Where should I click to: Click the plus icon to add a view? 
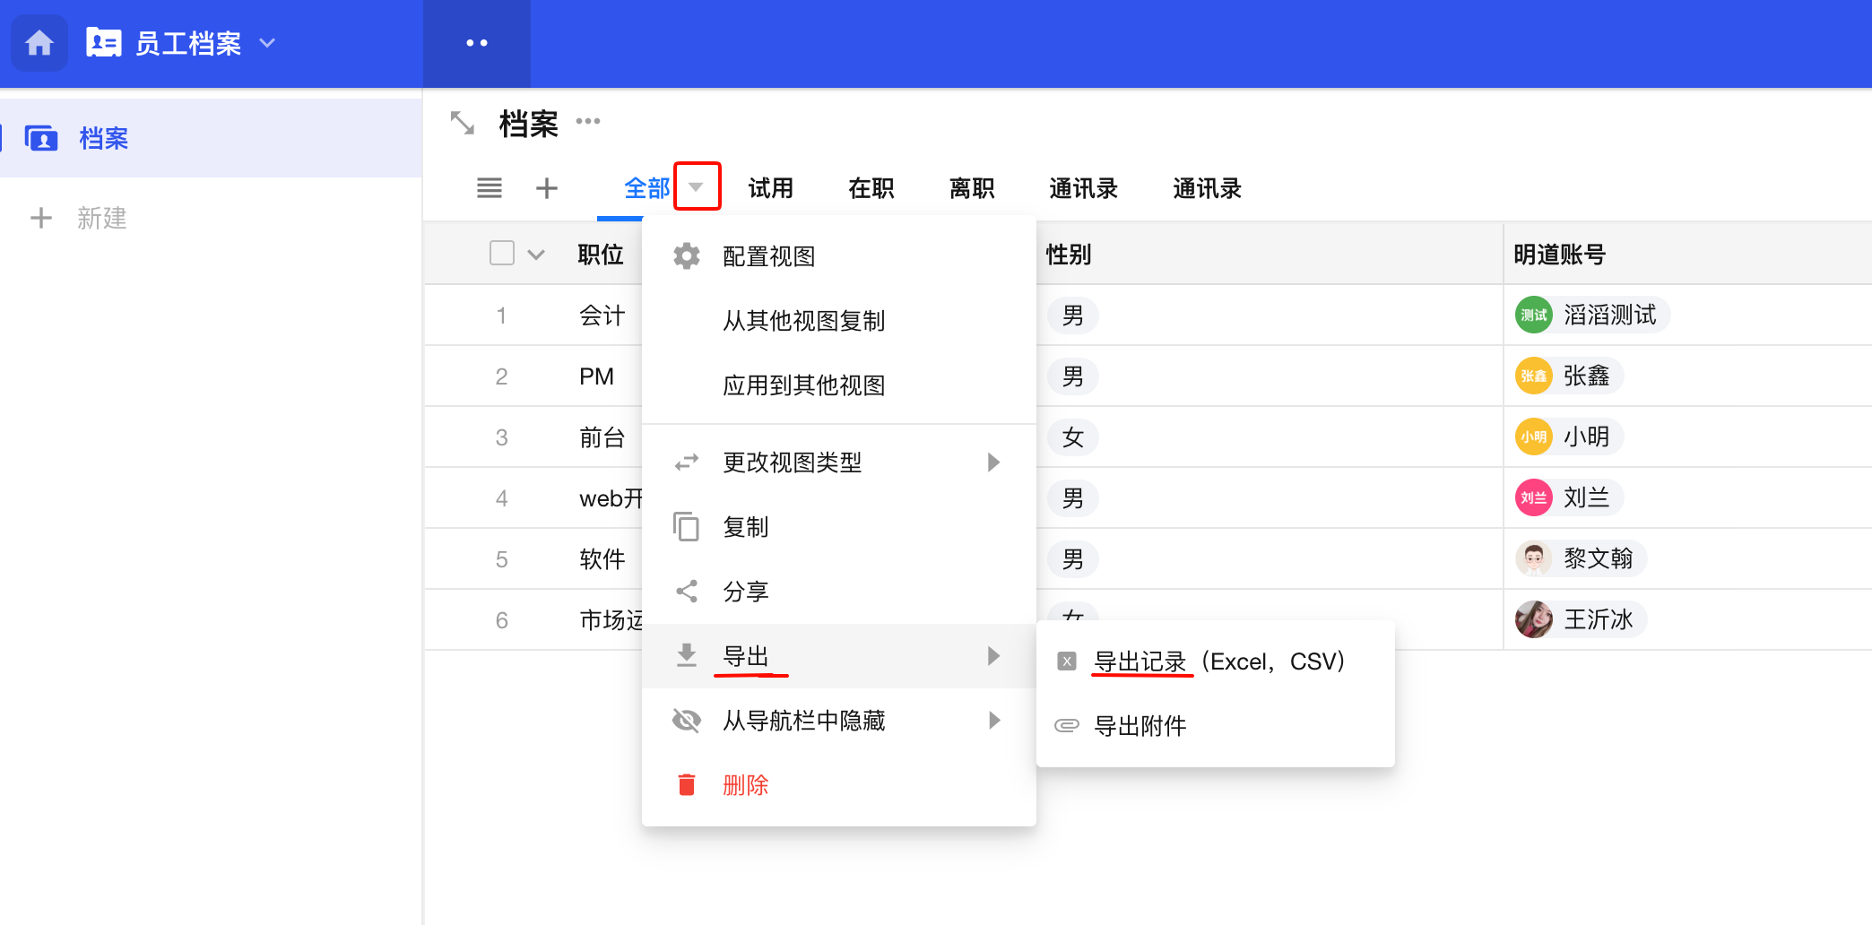[x=547, y=188]
